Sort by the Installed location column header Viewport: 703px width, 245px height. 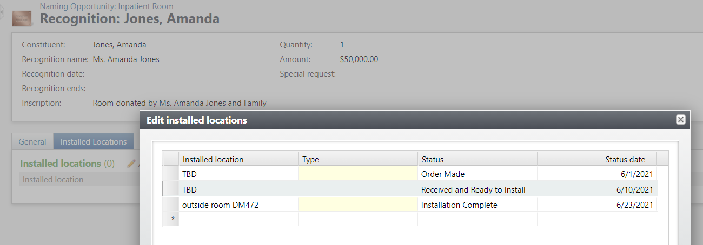tap(238, 159)
